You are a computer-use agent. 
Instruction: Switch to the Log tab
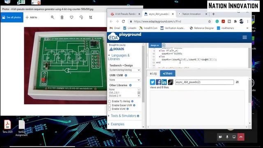point(153,74)
